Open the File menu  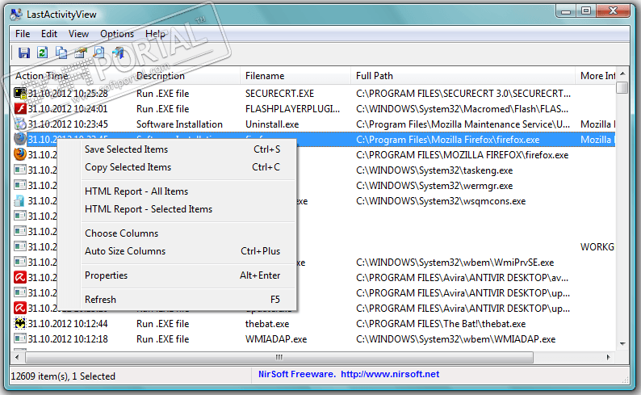(x=23, y=34)
